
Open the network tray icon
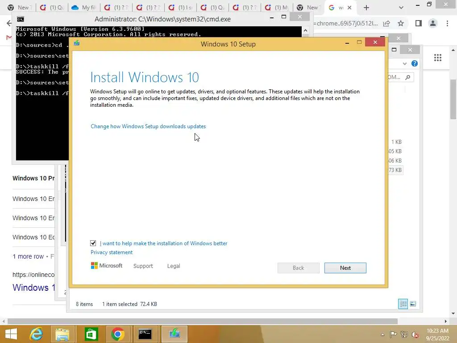(x=404, y=334)
